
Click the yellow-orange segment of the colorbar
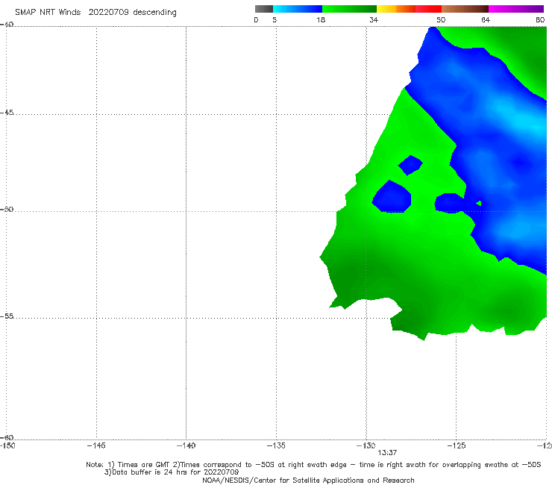click(x=395, y=9)
